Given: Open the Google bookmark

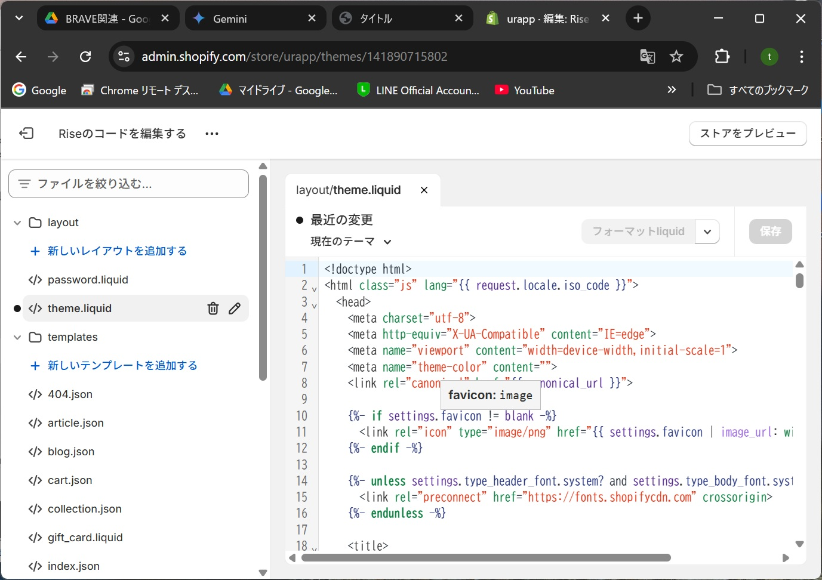Looking at the screenshot, I should (39, 90).
